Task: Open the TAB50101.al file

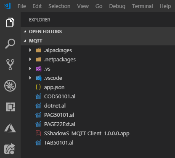Action: [59, 143]
